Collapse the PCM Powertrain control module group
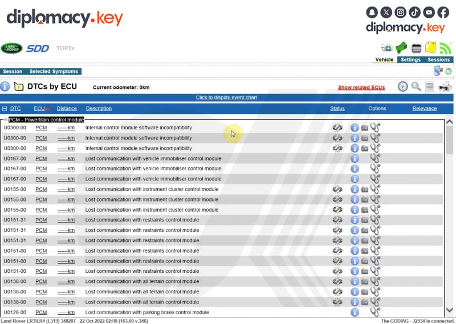Image resolution: width=456 pixels, height=324 pixels. [x=5, y=120]
